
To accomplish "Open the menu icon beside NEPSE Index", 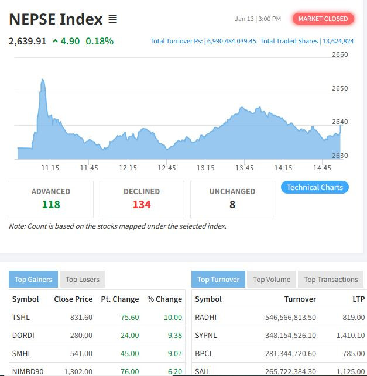I will pos(112,19).
